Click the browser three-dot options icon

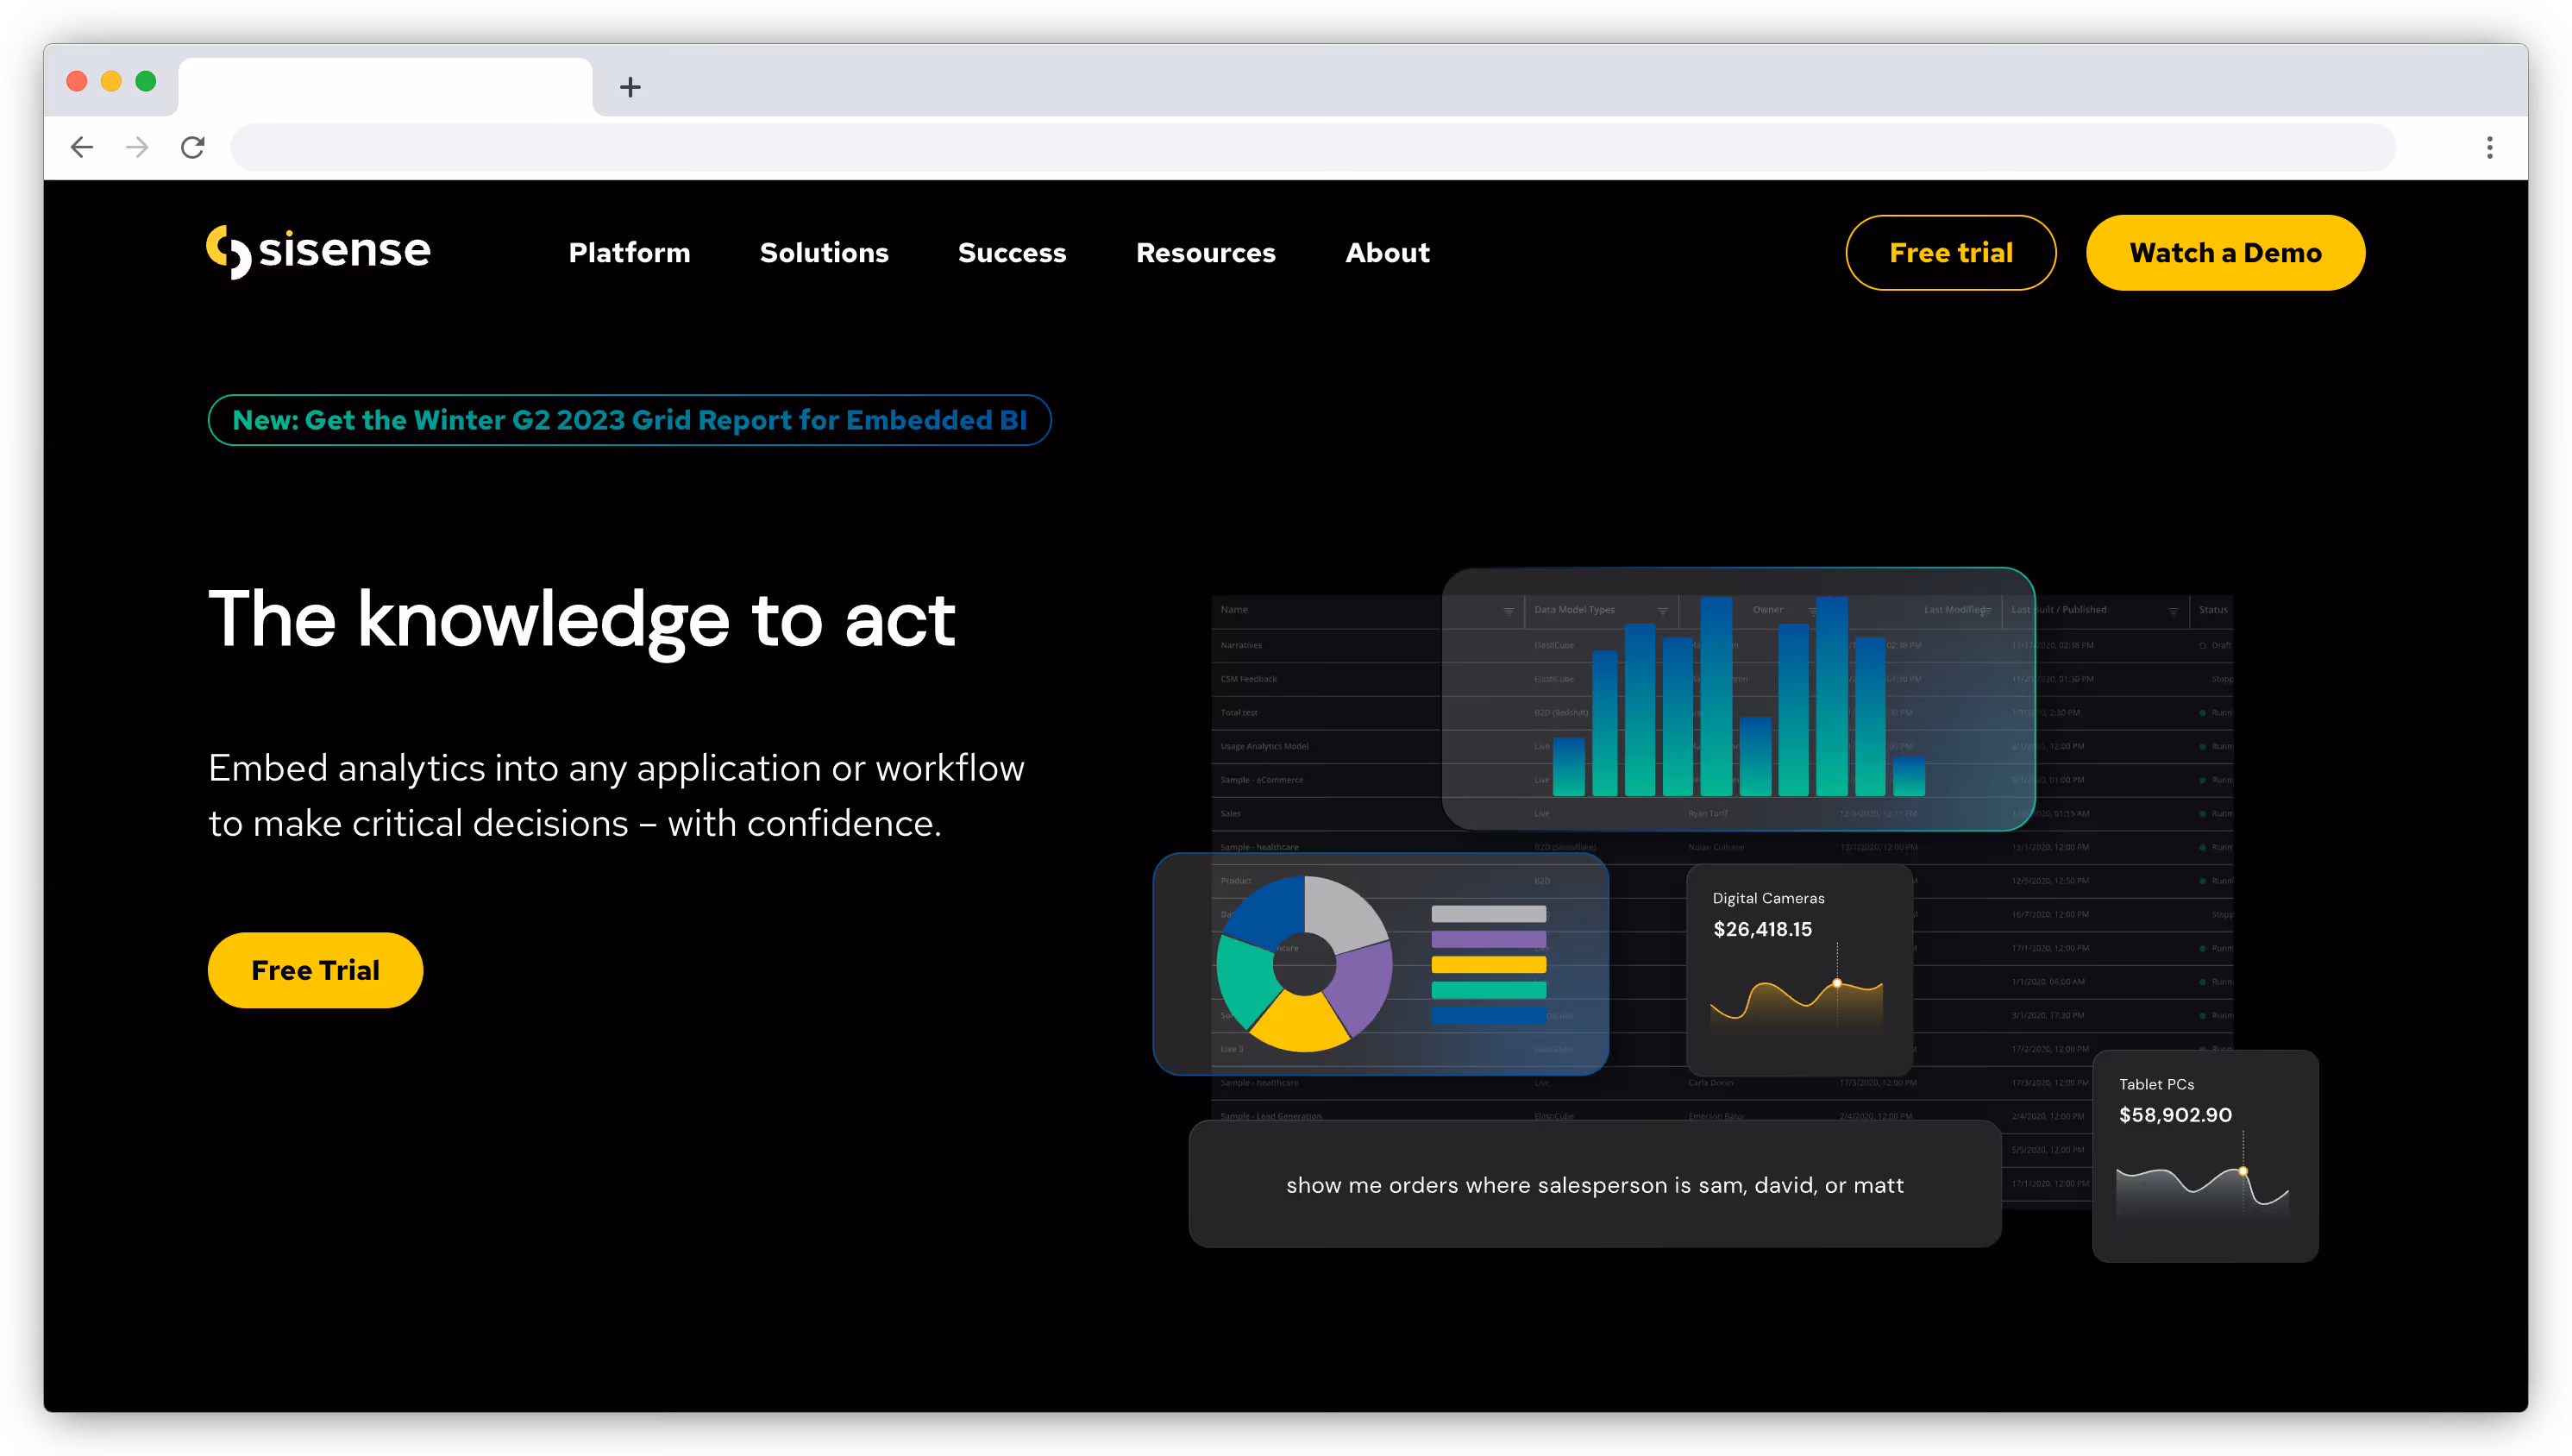[2489, 147]
